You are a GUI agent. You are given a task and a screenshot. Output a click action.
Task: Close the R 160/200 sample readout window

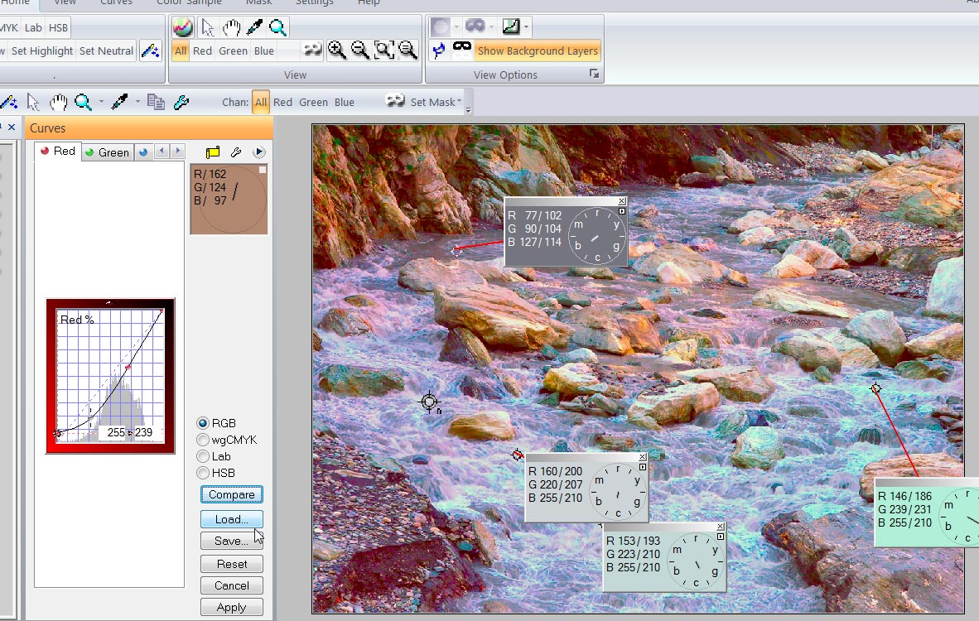(x=643, y=458)
